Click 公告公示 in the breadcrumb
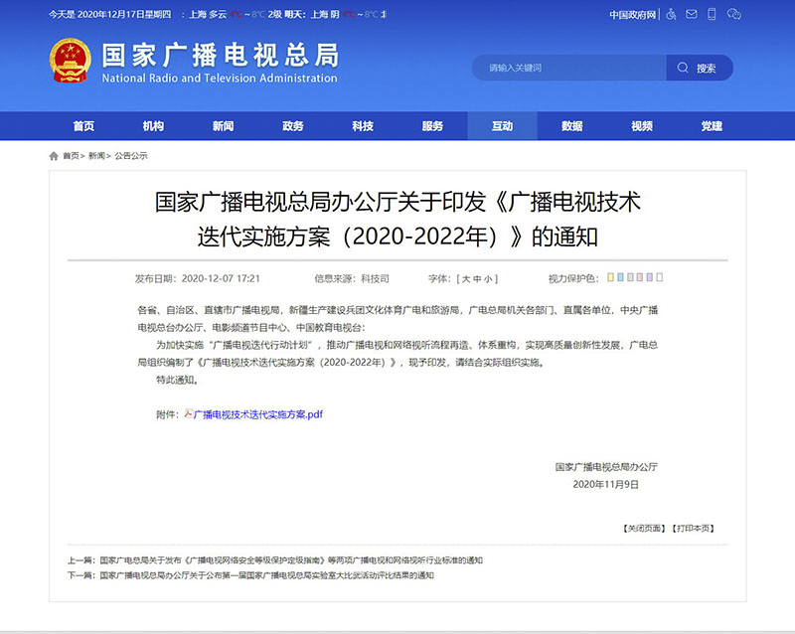 pyautogui.click(x=131, y=156)
